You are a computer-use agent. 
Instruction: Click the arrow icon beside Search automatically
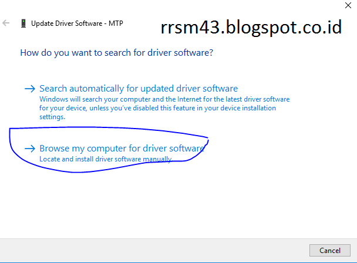pos(30,89)
